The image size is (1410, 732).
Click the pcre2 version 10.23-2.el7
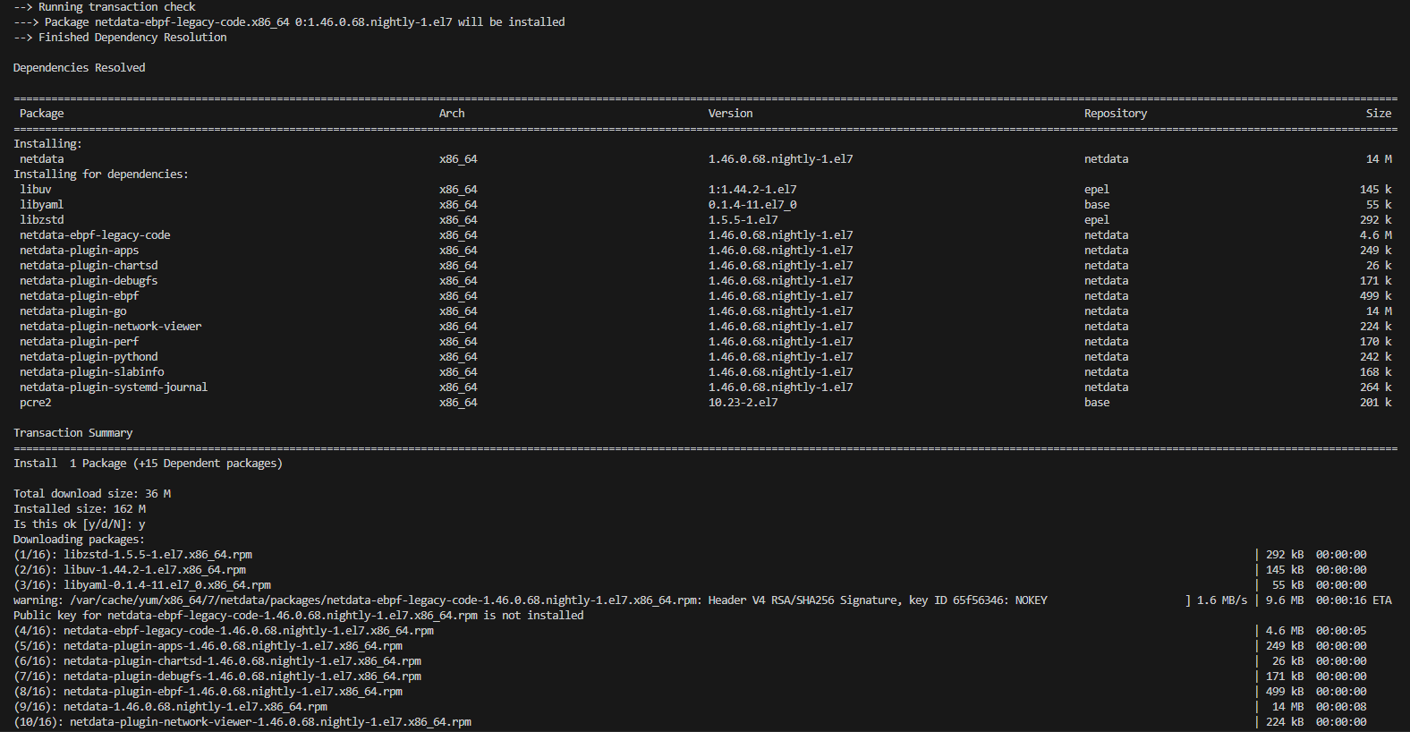pos(743,403)
